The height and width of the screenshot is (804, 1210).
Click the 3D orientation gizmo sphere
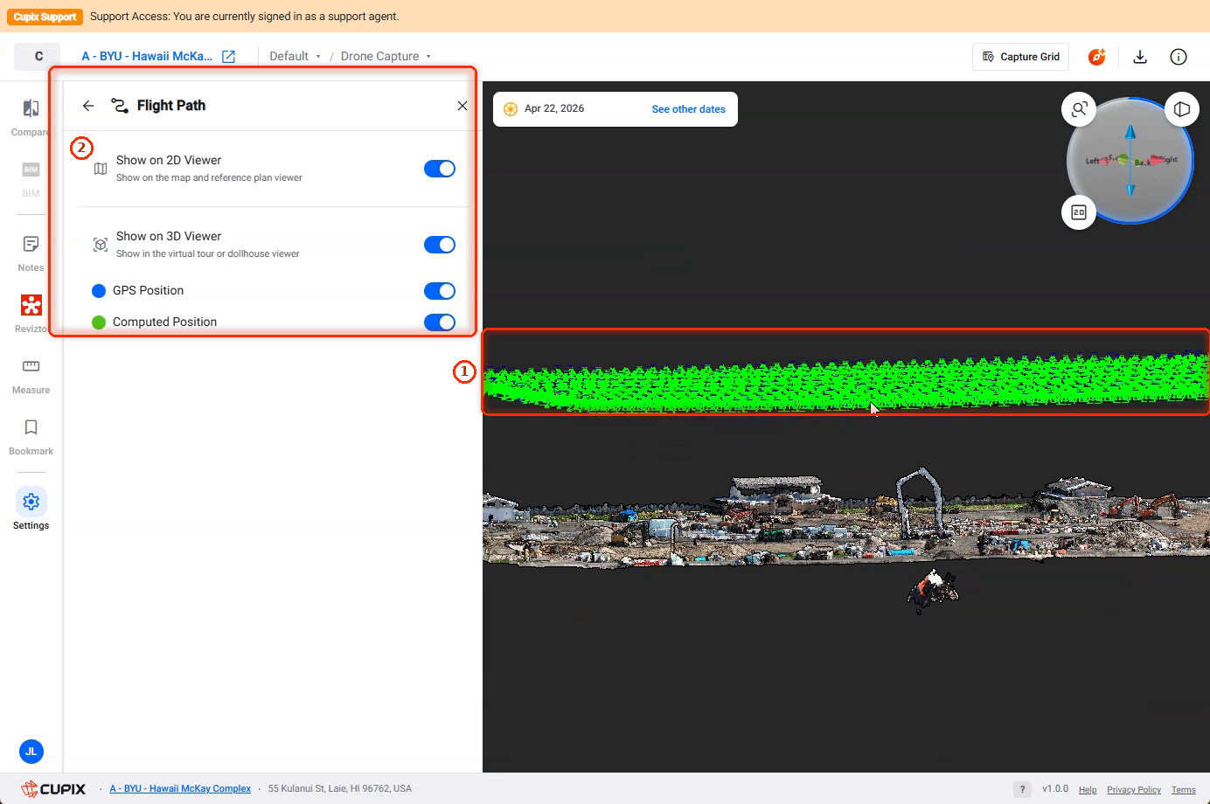click(1130, 161)
